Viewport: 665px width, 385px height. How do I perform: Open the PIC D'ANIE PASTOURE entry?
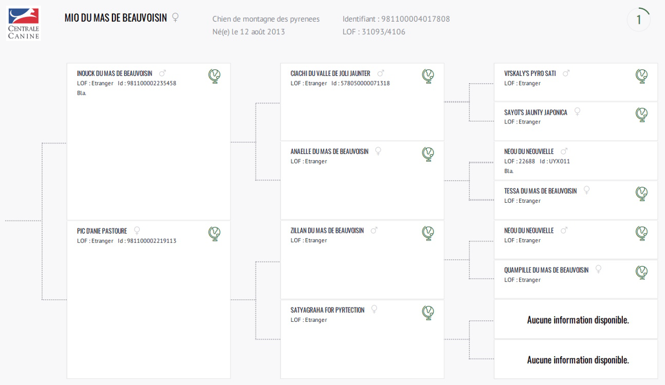(x=102, y=231)
